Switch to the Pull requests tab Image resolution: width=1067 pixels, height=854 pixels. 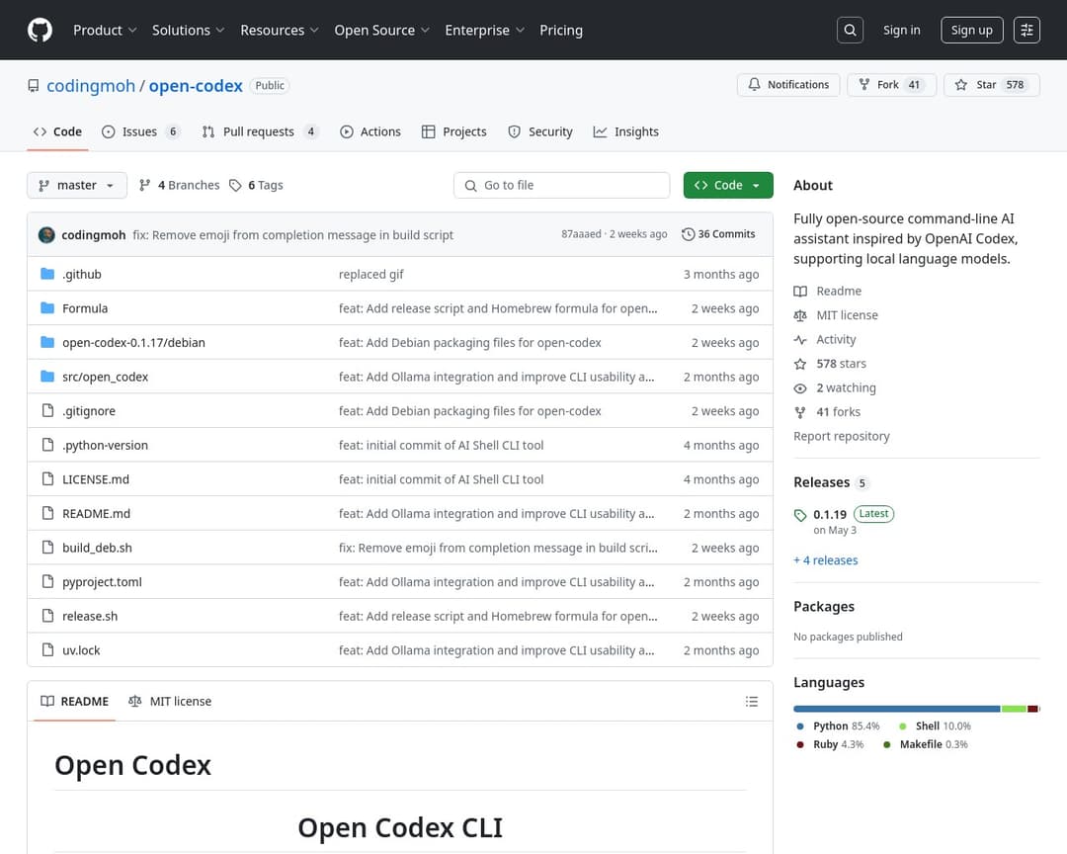point(259,131)
